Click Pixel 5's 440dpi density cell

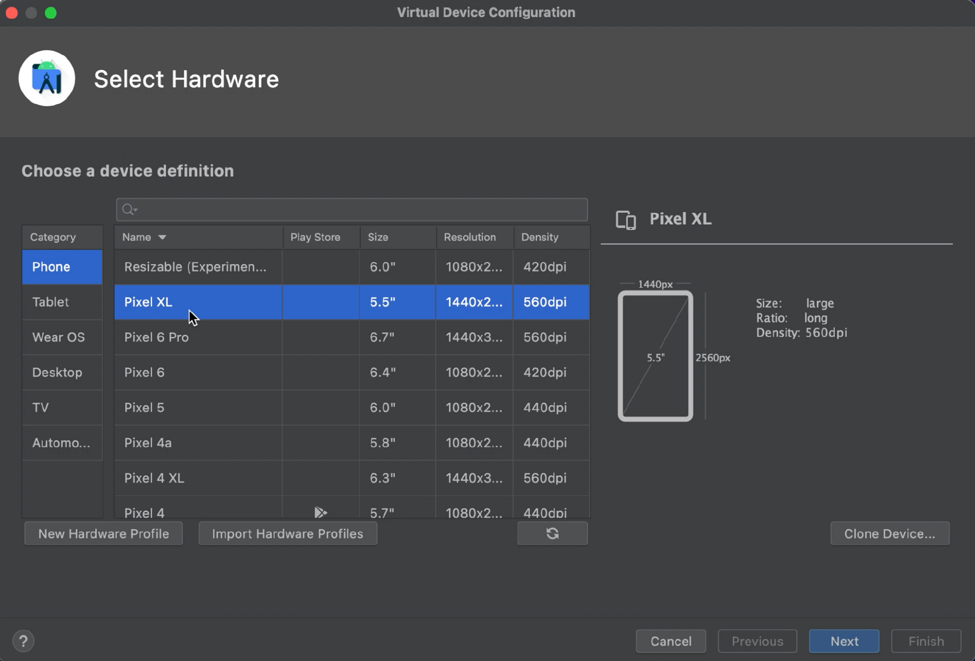click(x=551, y=407)
